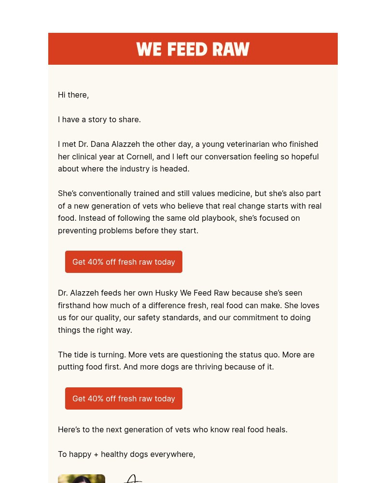Screen dimensions: 386x483
Task: Click the first 'Get 40% off fresh raw today' button
Action: coord(124,261)
